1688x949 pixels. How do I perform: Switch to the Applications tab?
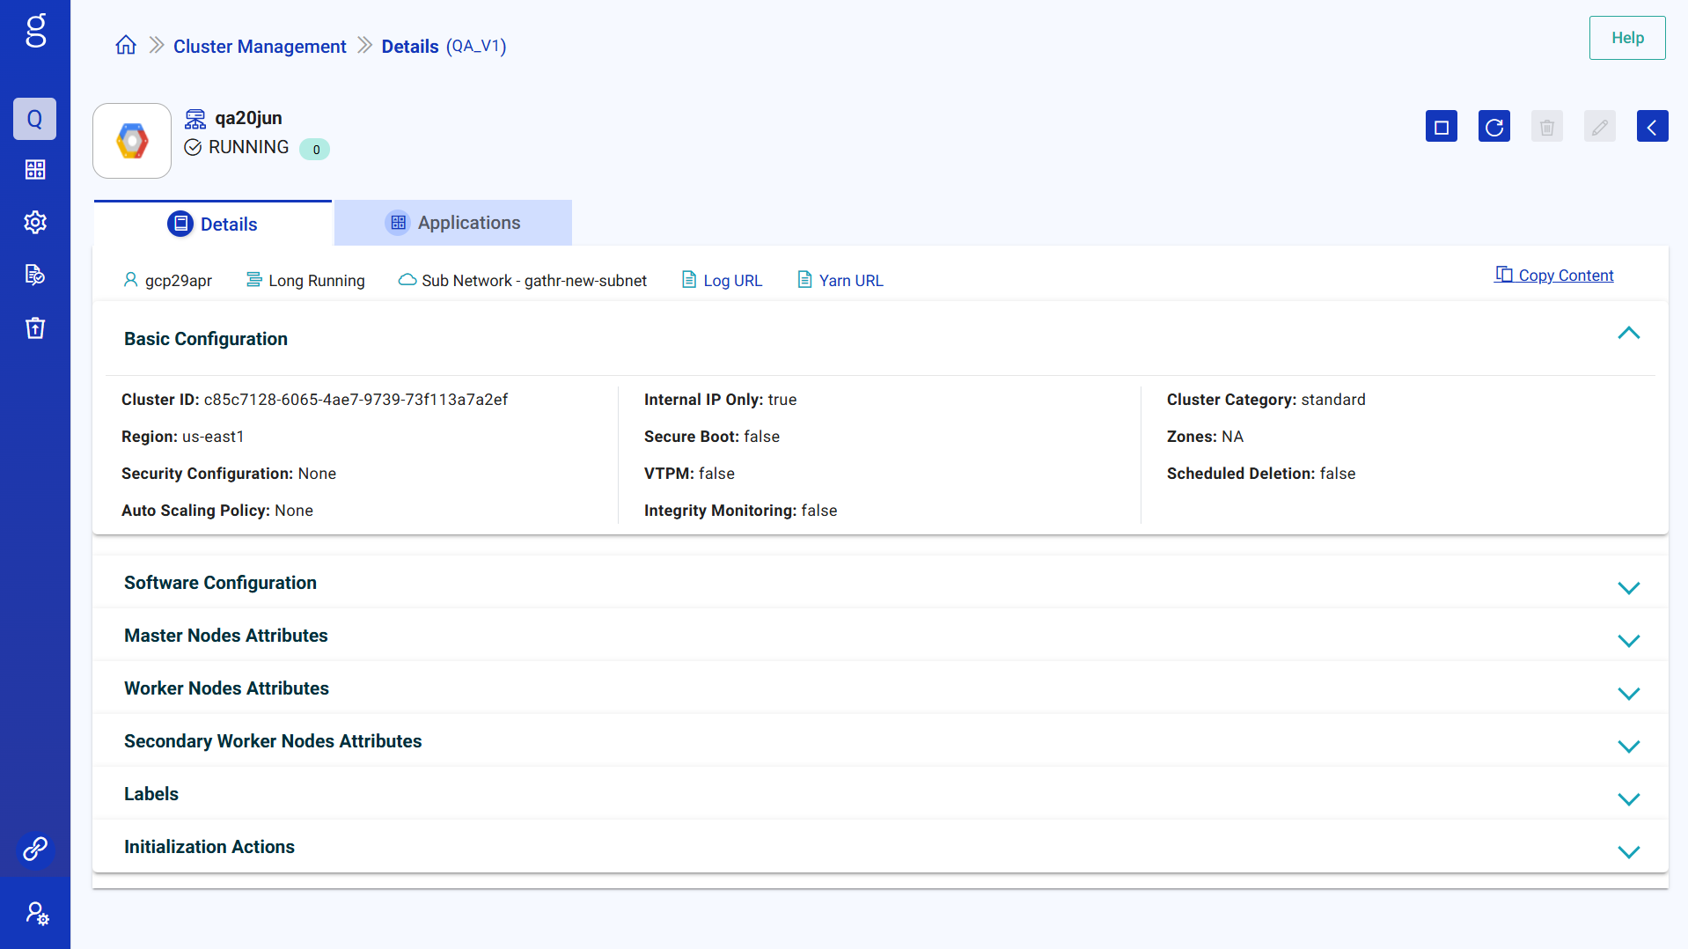(453, 223)
